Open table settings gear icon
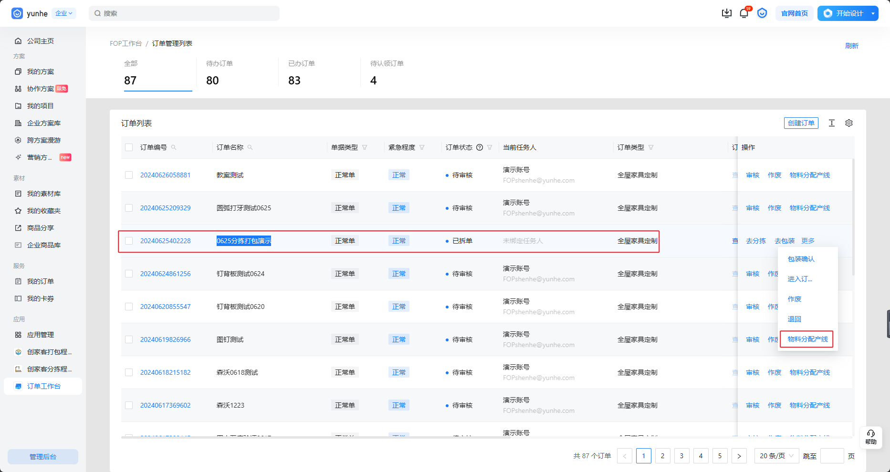This screenshot has width=890, height=472. [x=849, y=123]
